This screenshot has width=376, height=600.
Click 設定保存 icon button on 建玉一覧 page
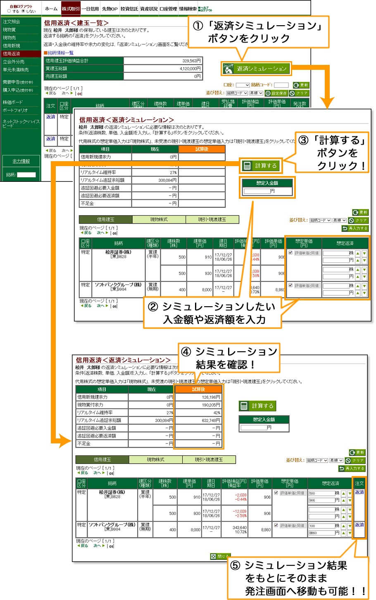pos(276,93)
